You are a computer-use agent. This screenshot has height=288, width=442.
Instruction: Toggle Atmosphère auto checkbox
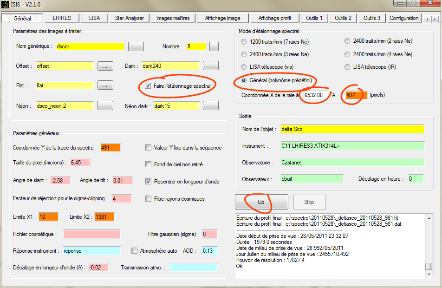(x=135, y=251)
